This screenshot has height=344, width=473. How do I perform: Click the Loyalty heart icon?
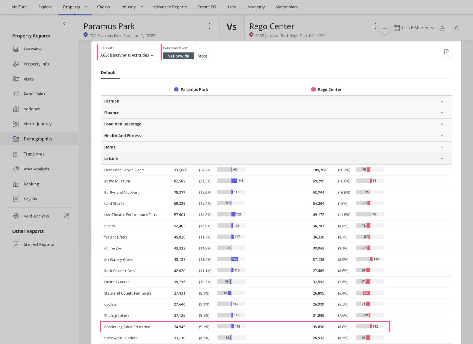(x=16, y=199)
